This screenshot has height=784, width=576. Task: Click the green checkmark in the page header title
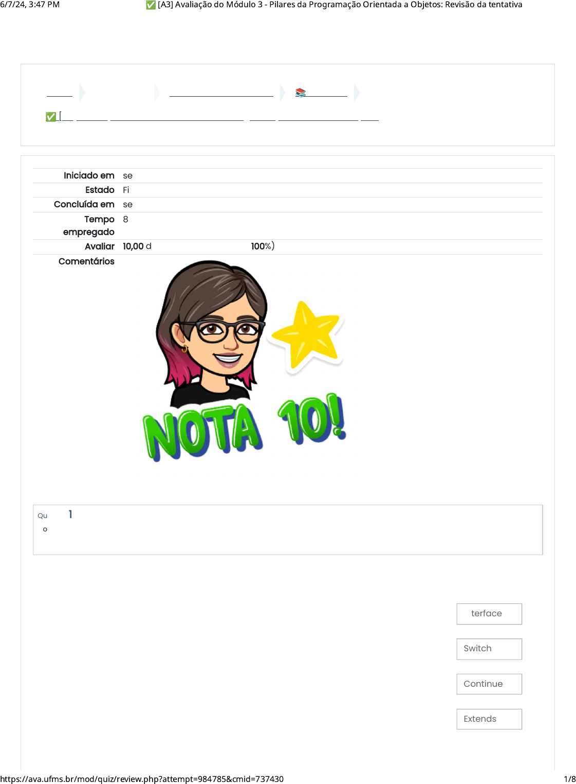pos(151,5)
